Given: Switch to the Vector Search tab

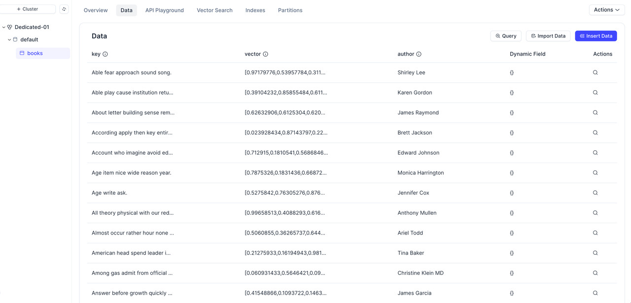Looking at the screenshot, I should (214, 10).
